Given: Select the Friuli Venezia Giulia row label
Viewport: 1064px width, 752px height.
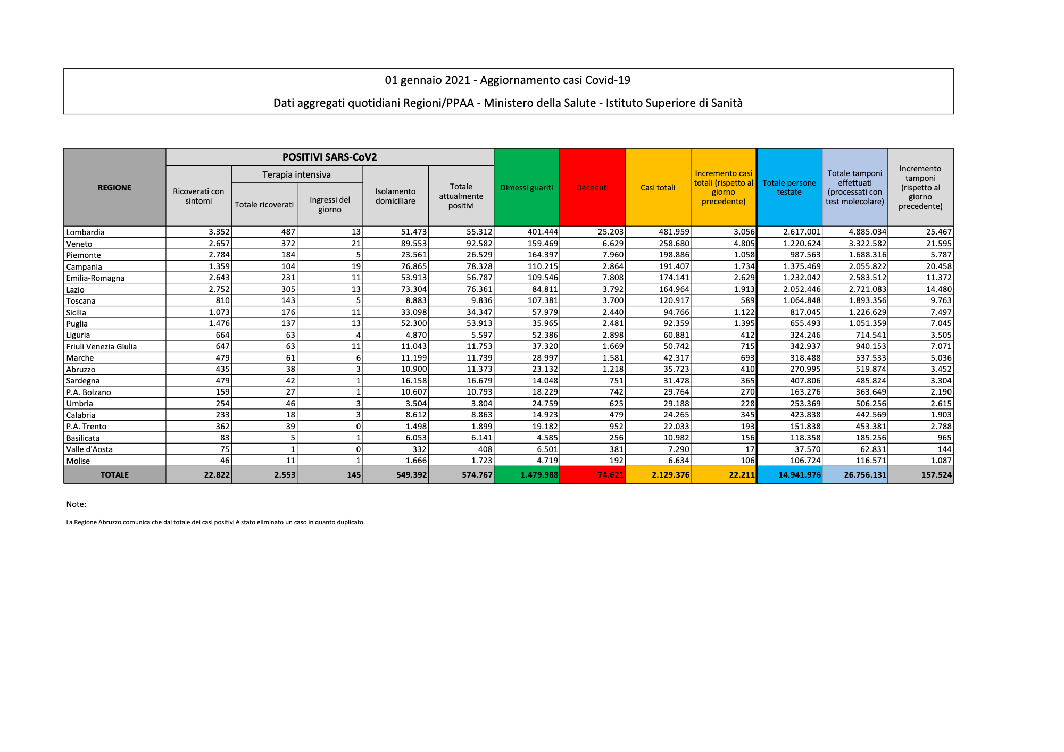Looking at the screenshot, I should 101,347.
